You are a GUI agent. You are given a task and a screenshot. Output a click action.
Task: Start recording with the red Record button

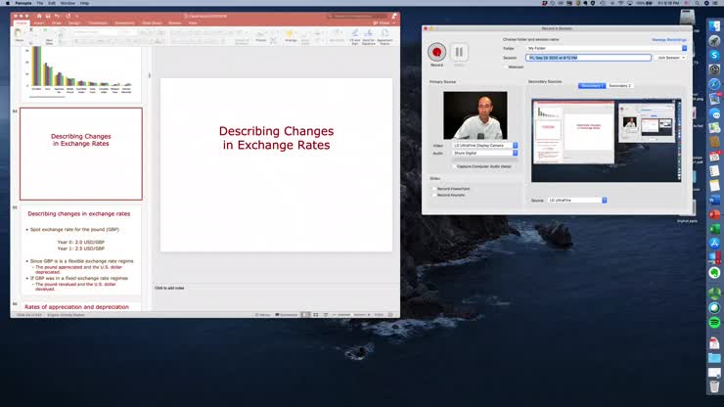pos(436,52)
